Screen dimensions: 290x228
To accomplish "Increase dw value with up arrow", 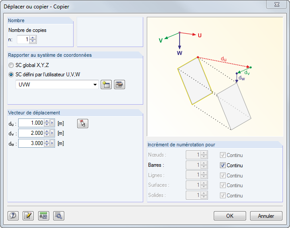I will click(47, 142).
